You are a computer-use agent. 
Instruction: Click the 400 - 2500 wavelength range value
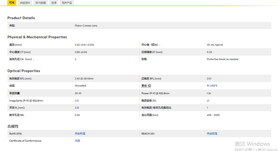point(213,115)
